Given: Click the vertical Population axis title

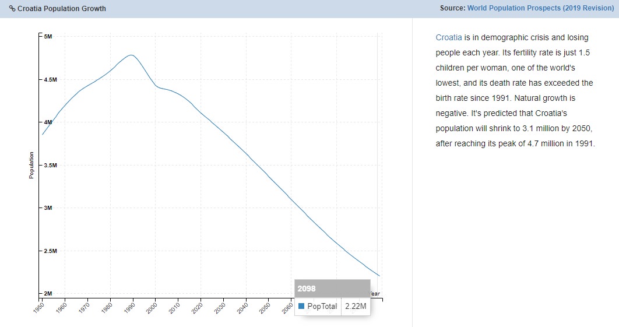Looking at the screenshot, I should (31, 165).
